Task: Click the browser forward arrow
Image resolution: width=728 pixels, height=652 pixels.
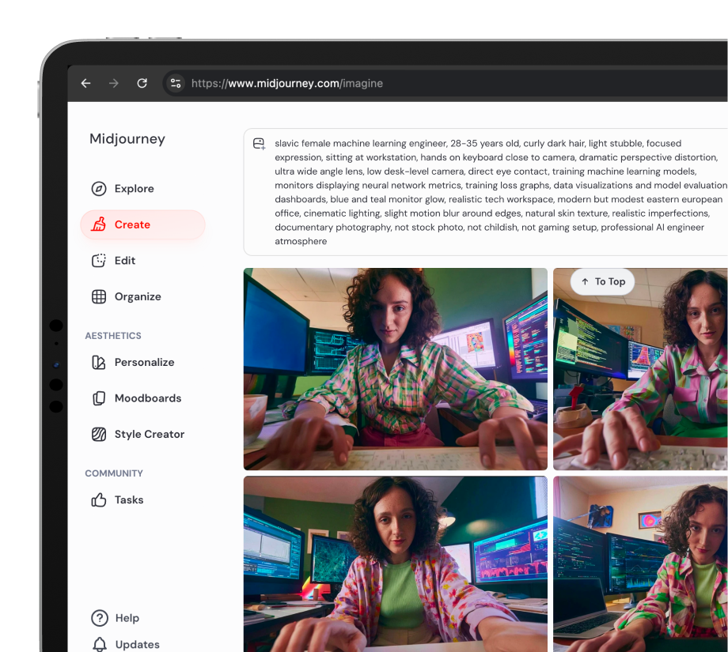Action: pyautogui.click(x=114, y=84)
